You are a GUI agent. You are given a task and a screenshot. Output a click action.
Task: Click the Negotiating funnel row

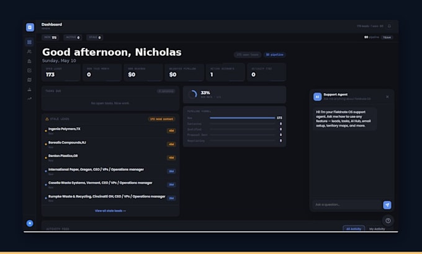click(235, 141)
